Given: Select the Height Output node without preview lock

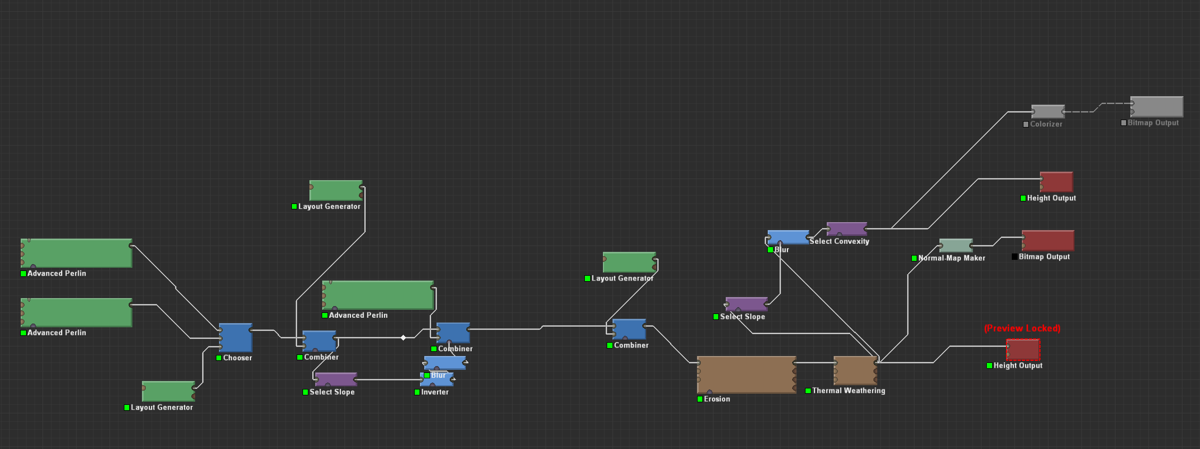Looking at the screenshot, I should coord(1056,182).
